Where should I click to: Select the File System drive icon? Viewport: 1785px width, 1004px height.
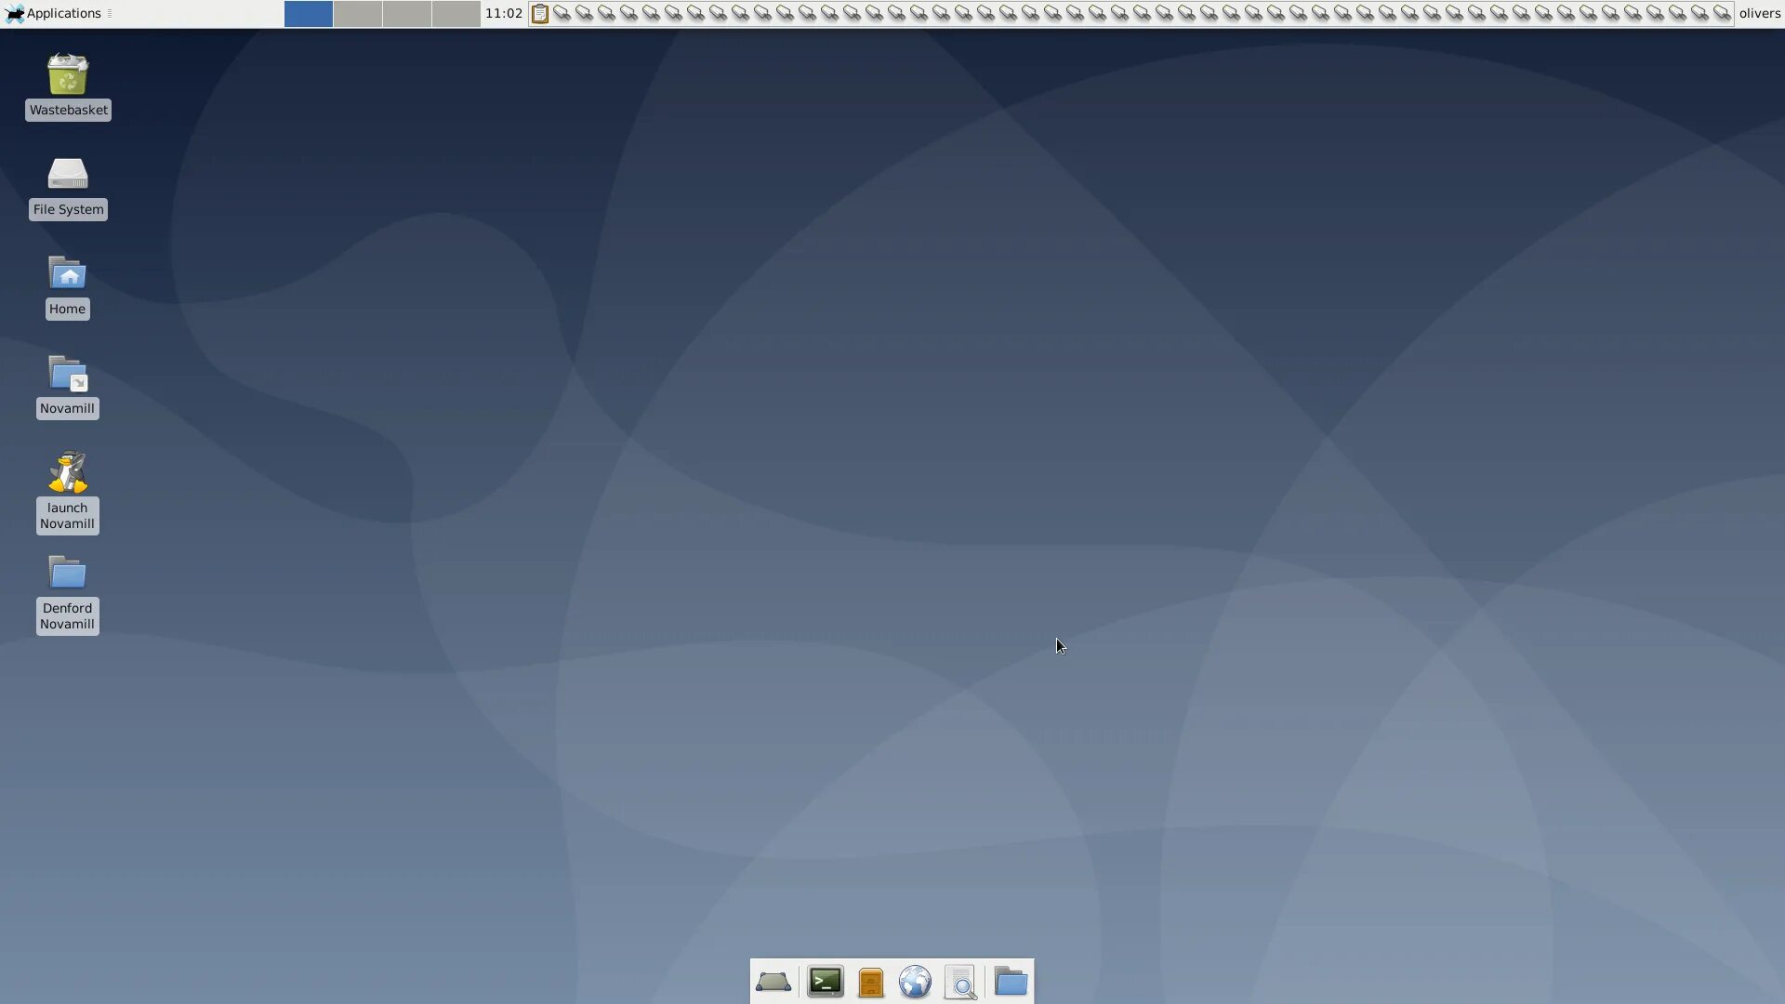(x=68, y=174)
